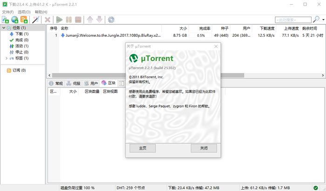Select 标签 (1) item in sidebar
Viewport: 326px width, 191px height.
pyautogui.click(x=22, y=58)
